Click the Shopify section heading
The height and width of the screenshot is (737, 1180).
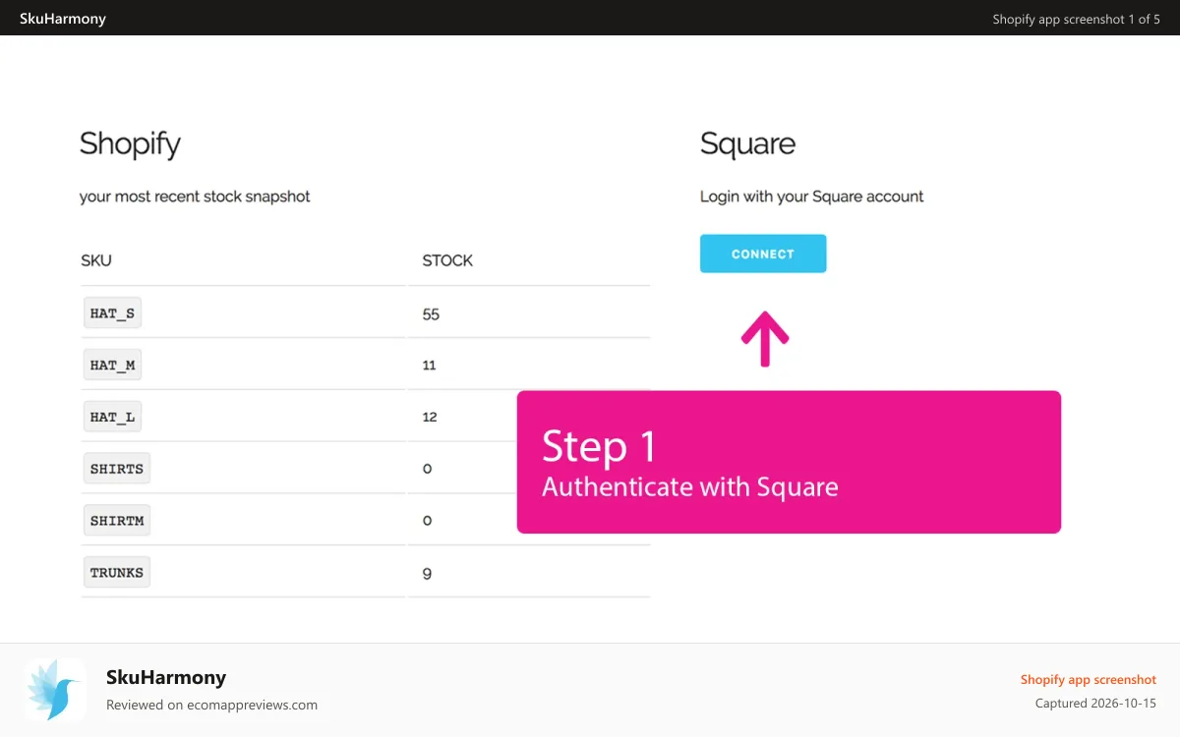point(130,144)
